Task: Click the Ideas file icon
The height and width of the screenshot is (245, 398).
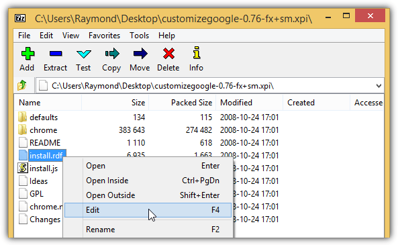Action: click(x=23, y=181)
